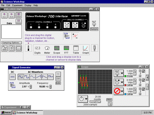Click the Auto button in Signal Generator
The height and width of the screenshot is (115, 154).
coord(58,83)
